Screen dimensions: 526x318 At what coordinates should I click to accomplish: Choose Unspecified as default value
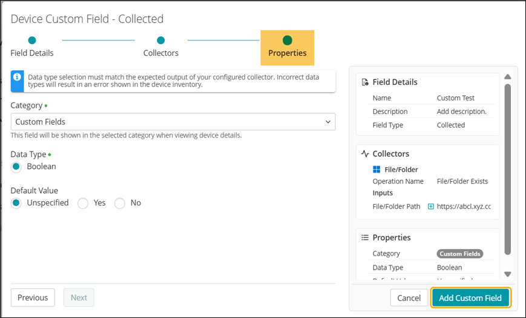coord(17,203)
